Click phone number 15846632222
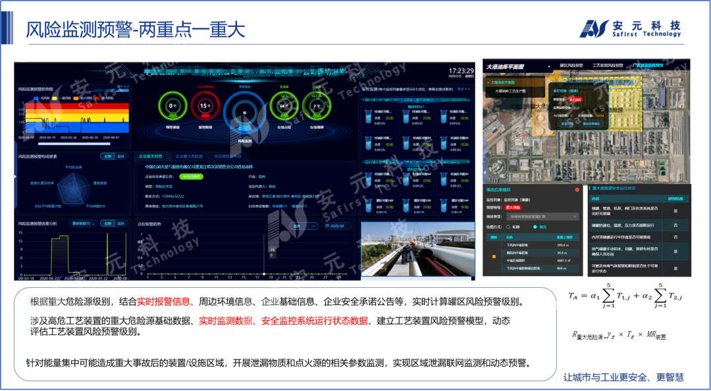 click(x=171, y=196)
